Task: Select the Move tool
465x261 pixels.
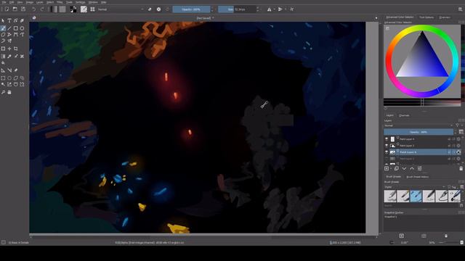Action: pyautogui.click(x=9, y=49)
